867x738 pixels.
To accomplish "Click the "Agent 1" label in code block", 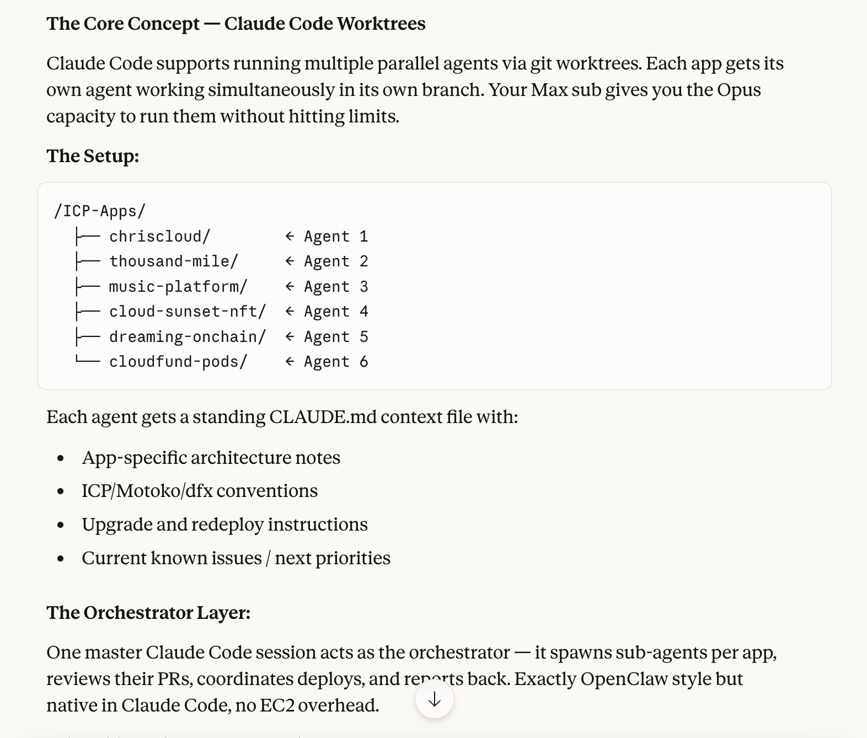I will [x=335, y=237].
